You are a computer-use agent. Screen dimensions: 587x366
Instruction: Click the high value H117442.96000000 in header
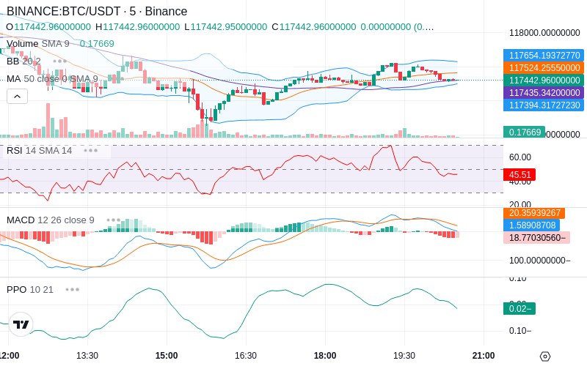(137, 27)
